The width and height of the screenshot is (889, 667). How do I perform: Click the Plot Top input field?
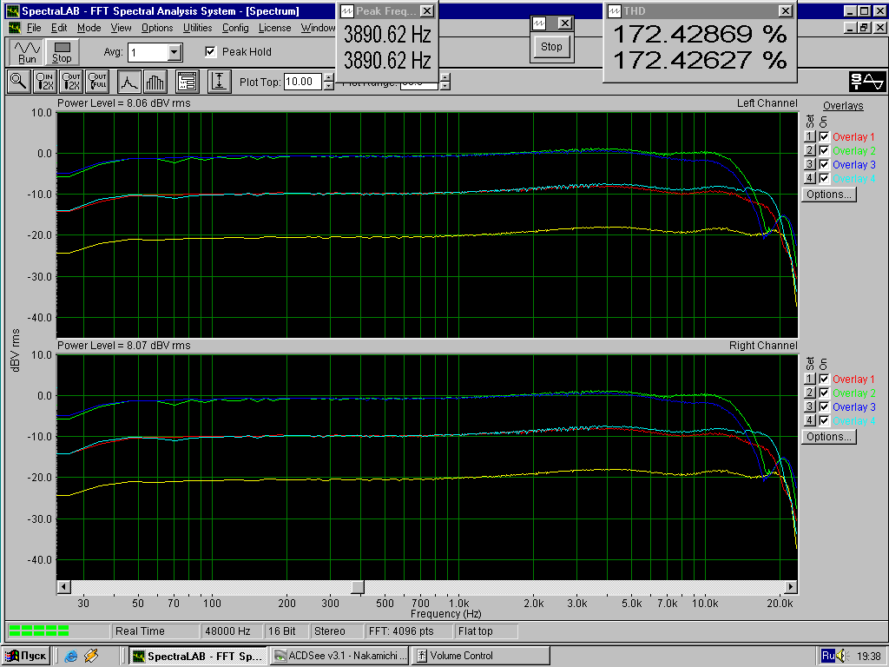click(303, 82)
